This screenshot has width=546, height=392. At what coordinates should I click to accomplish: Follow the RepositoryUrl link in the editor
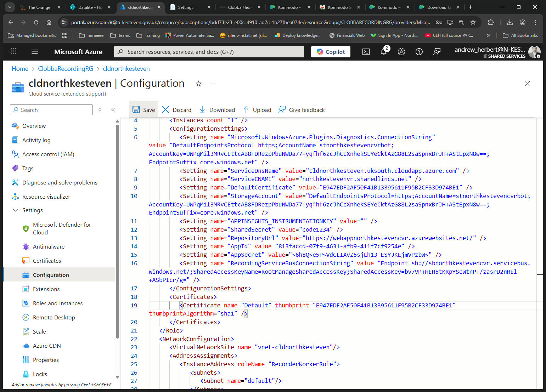[389, 238]
